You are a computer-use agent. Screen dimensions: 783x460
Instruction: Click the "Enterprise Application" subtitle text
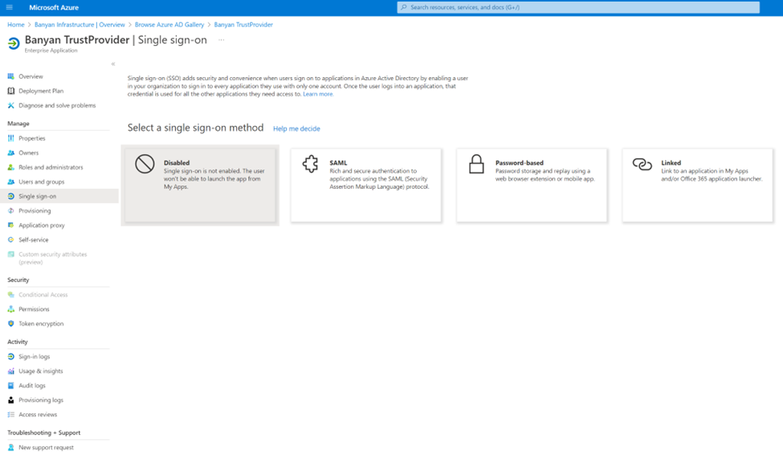[x=51, y=51]
